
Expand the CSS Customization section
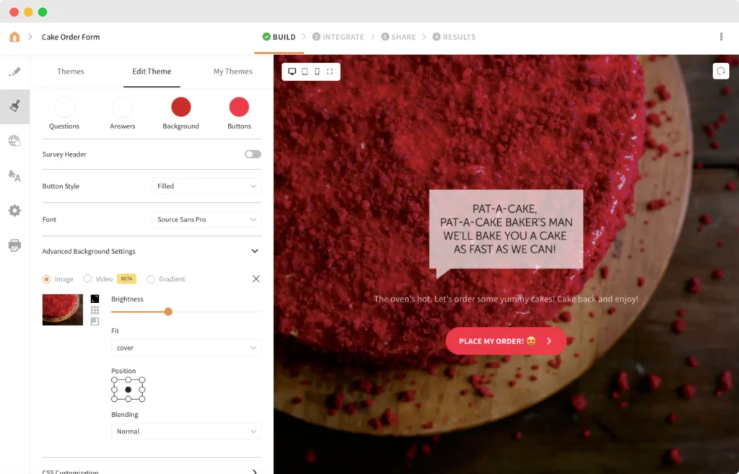pos(255,471)
